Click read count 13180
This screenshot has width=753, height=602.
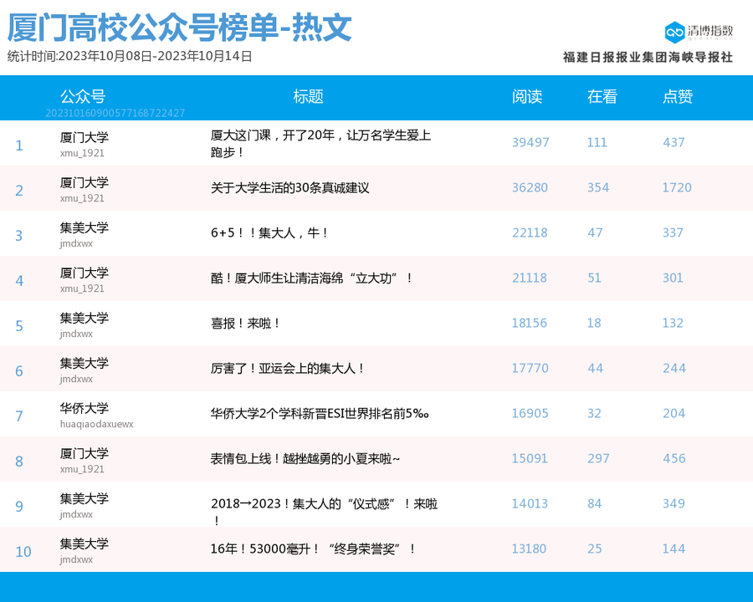coord(529,548)
